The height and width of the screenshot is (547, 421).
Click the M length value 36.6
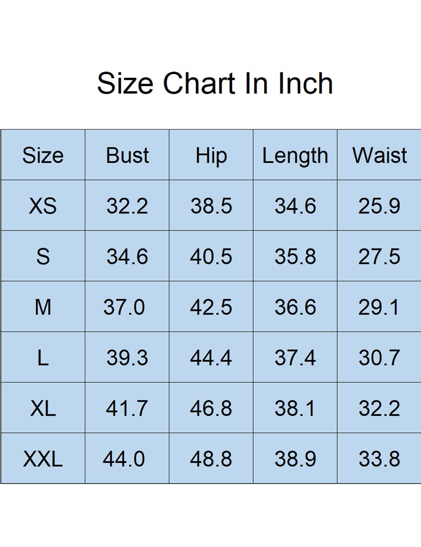point(295,307)
